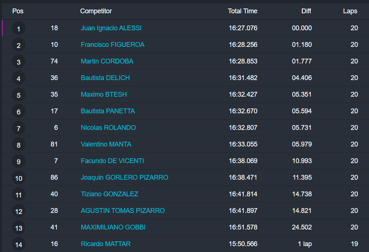Select Bautista DELICH competitor link
Viewport: 369px width, 252px height.
click(x=105, y=78)
